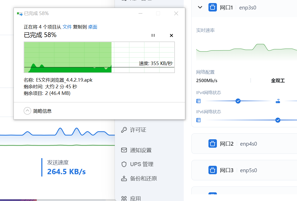Click the blue port icon of 网口1
This screenshot has height=201, width=297.
[213, 7]
